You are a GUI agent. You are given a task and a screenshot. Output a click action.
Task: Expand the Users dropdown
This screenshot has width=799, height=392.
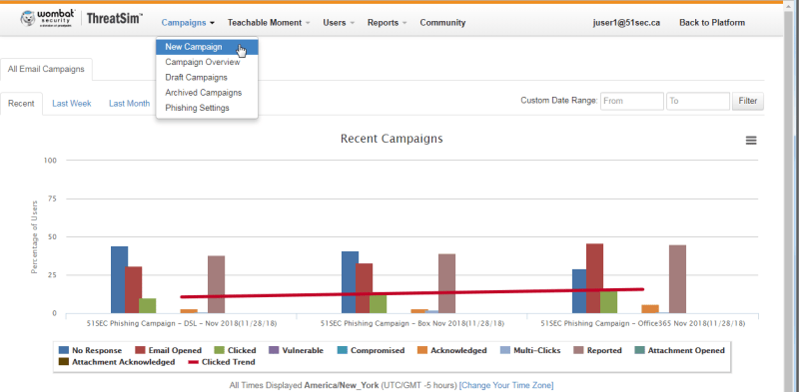pyautogui.click(x=339, y=22)
